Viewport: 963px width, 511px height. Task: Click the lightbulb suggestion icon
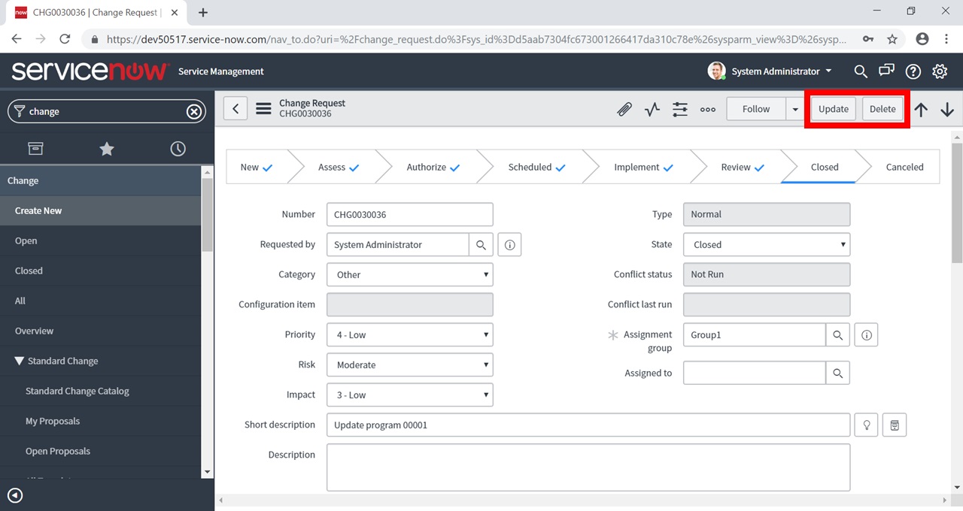pos(867,425)
